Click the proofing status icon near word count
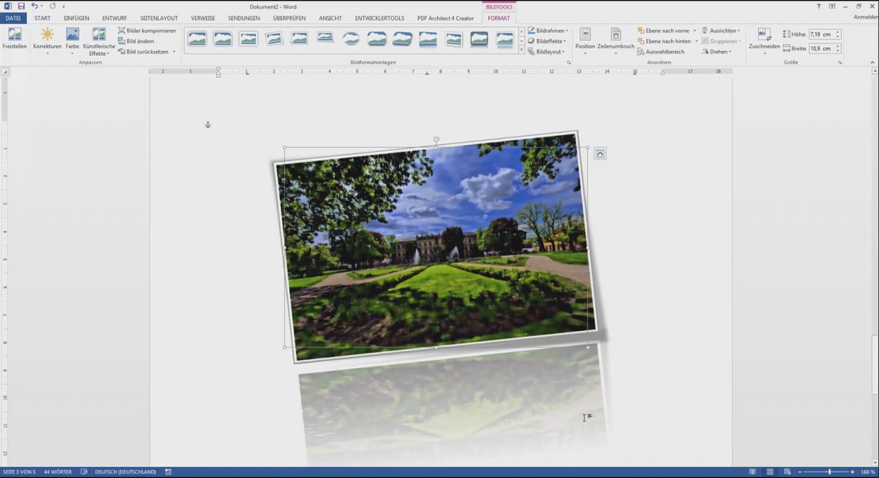 tap(83, 472)
